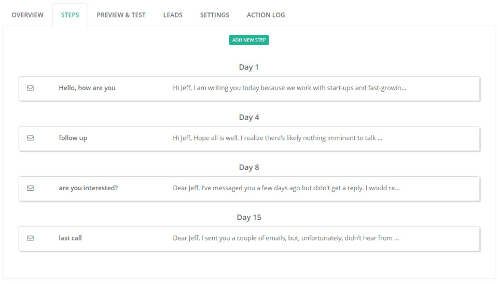498x284 pixels.
Task: Click Day 15 preview 'sent you a couple of emails'
Action: tap(285, 238)
